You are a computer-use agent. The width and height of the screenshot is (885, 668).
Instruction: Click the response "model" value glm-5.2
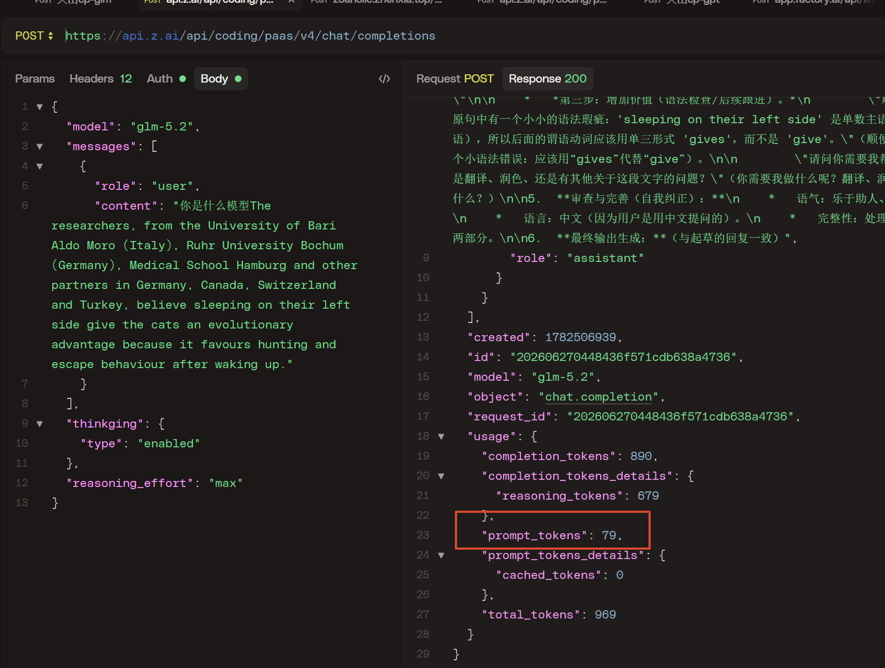563,377
